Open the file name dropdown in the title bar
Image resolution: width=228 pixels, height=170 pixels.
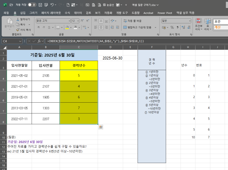157,5
